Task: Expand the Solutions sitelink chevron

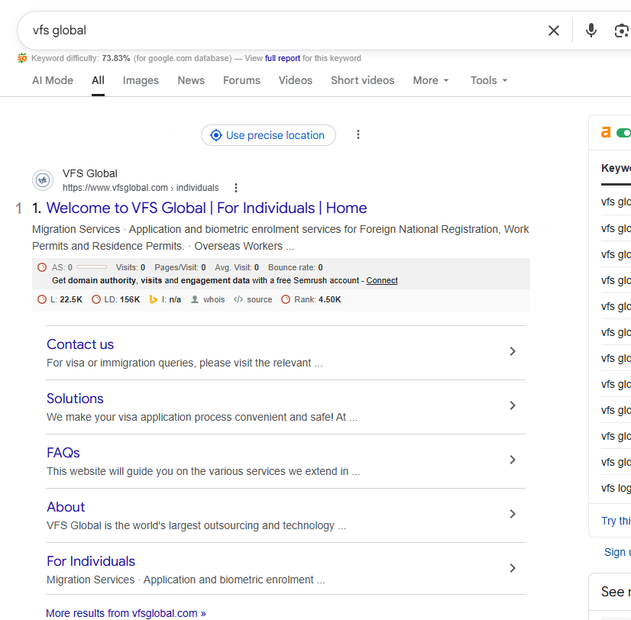Action: pos(513,405)
